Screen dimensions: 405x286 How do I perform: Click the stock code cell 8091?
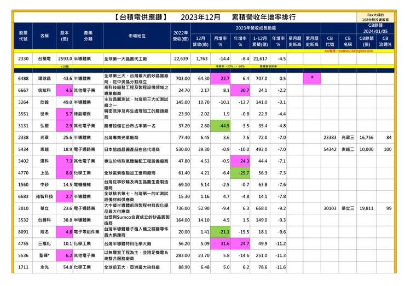23,232
